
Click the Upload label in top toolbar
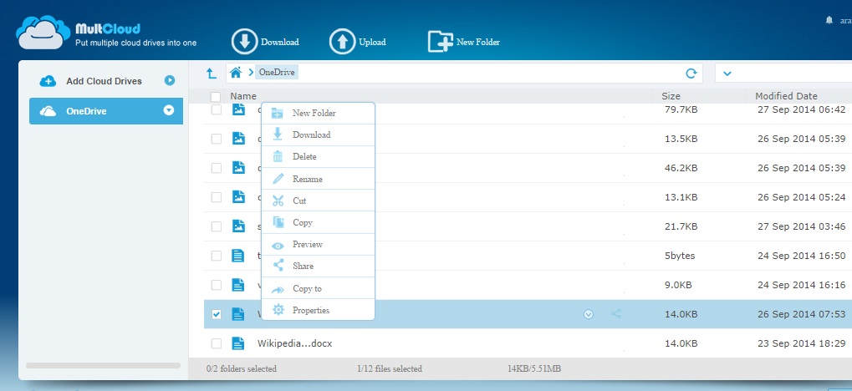tap(372, 42)
